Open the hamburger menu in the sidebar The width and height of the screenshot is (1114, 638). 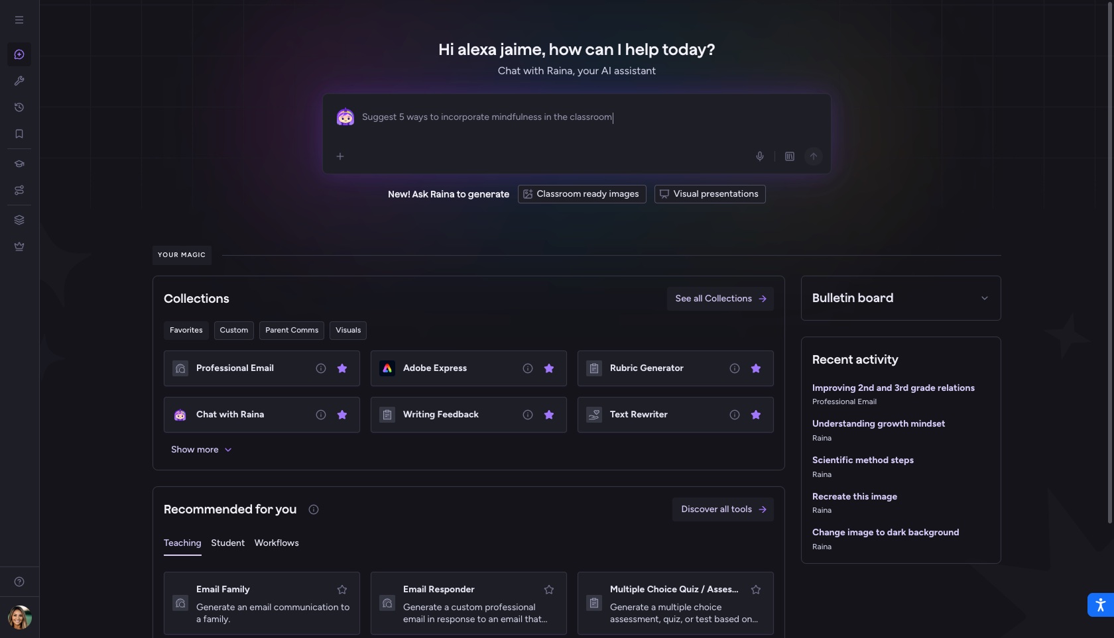19,20
